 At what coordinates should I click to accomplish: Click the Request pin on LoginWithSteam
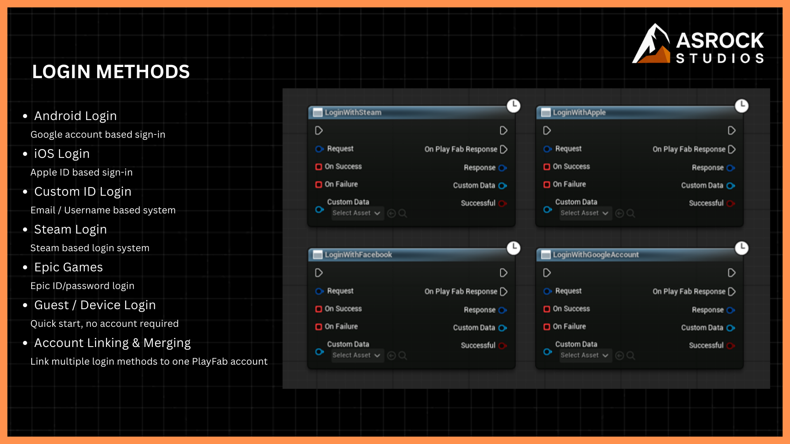tap(319, 149)
